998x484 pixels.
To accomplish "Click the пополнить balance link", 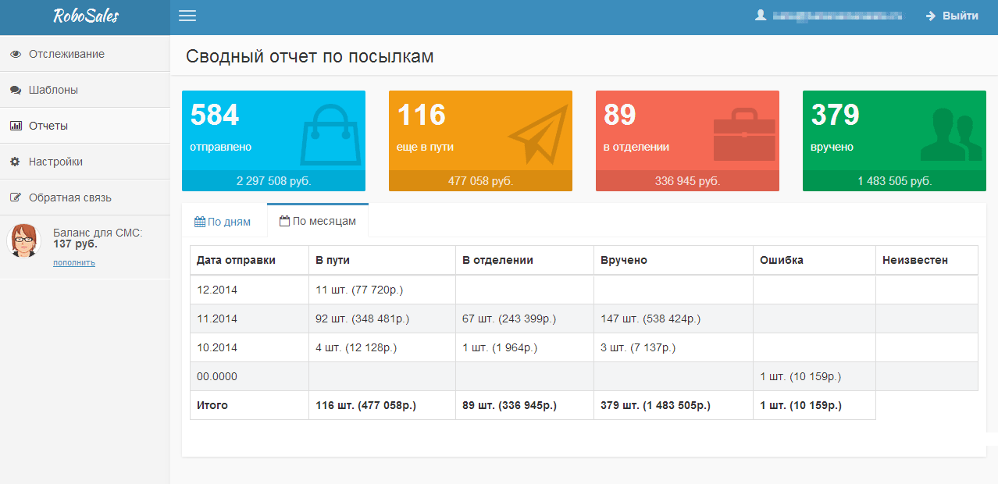I will pos(74,263).
